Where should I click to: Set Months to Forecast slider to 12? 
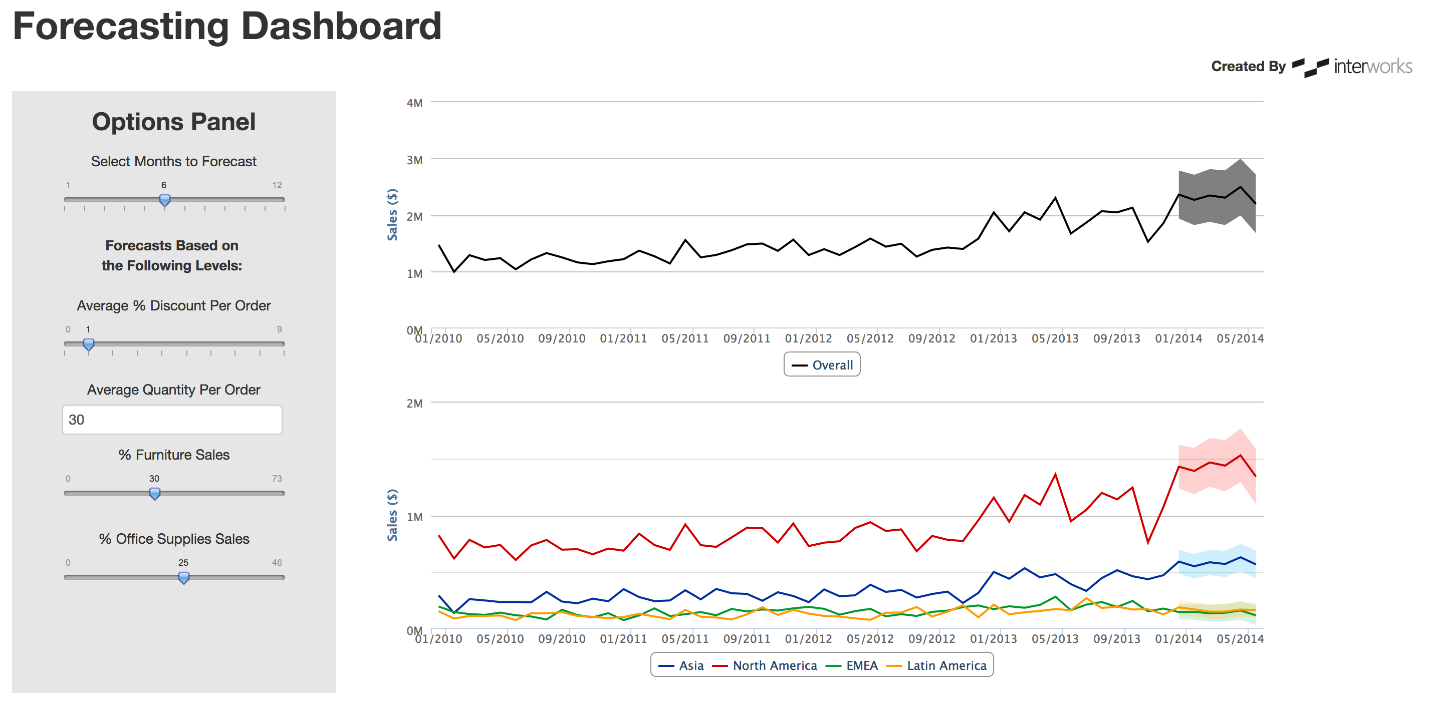click(284, 199)
